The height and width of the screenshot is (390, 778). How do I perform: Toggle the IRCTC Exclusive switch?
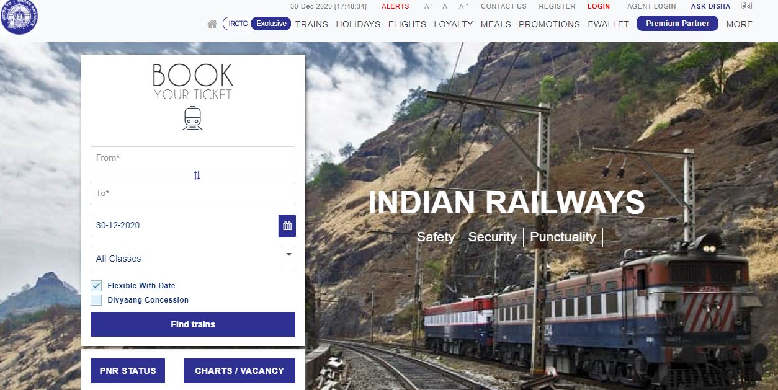[257, 24]
